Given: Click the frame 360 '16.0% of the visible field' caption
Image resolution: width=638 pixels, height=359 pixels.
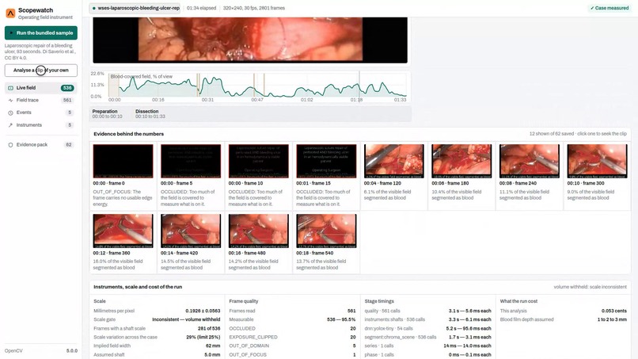Looking at the screenshot, I should point(118,265).
